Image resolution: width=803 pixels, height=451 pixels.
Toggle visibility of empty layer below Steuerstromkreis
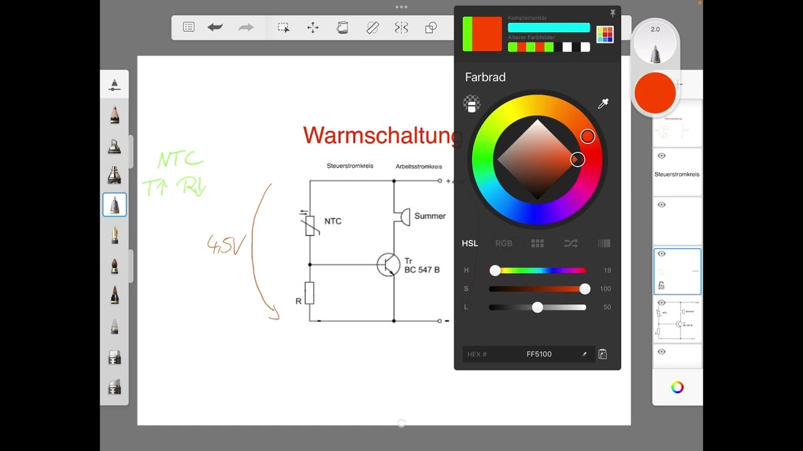tap(661, 205)
